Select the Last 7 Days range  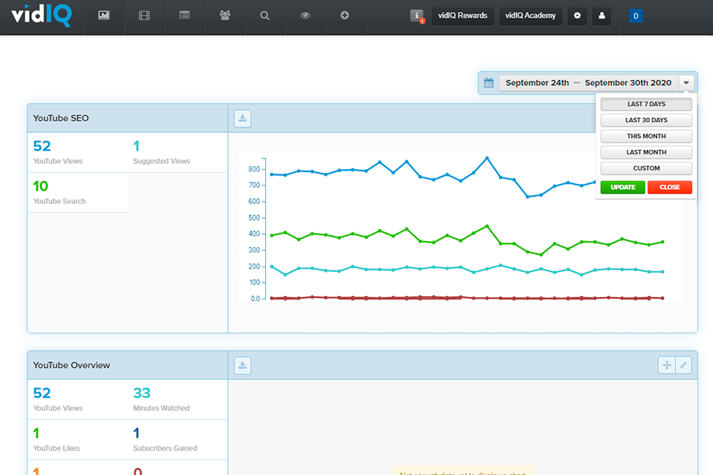point(646,105)
